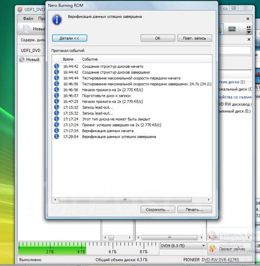Confirm the dialog with the OK button
Viewport: 260px width, 266px height.
point(157,38)
